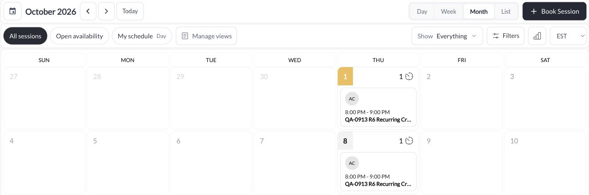The image size is (589, 195).
Task: Open the bar chart statistics icon
Action: [x=537, y=36]
